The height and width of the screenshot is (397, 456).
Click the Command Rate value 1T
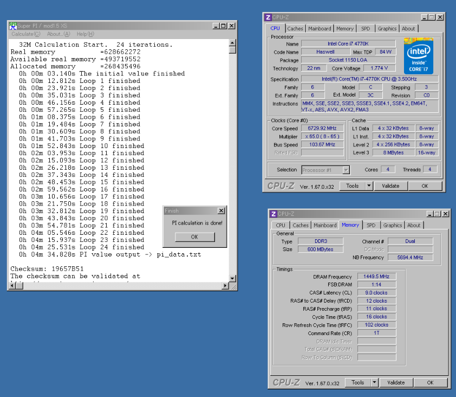(376, 333)
